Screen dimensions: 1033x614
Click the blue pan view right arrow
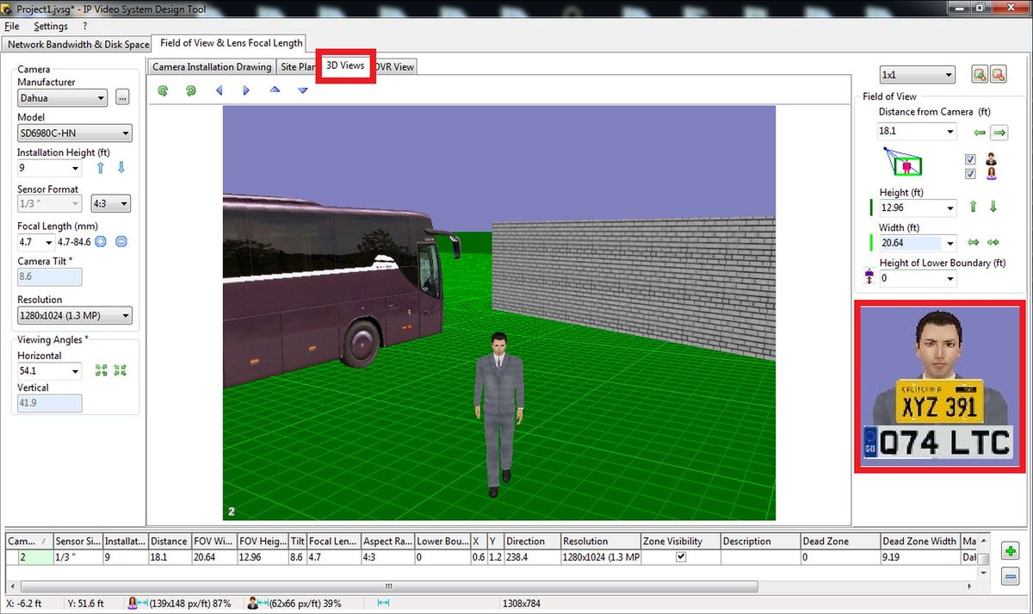pos(246,90)
